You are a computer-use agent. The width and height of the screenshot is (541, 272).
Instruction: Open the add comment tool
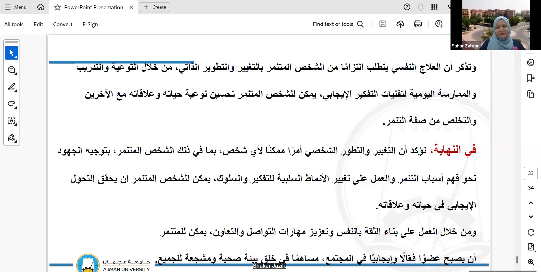[11, 70]
